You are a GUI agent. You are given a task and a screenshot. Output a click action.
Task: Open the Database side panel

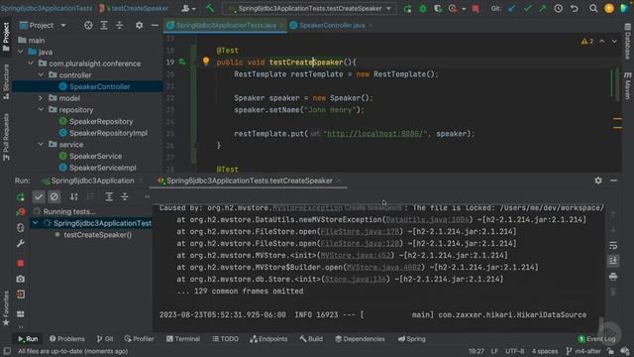[627, 41]
